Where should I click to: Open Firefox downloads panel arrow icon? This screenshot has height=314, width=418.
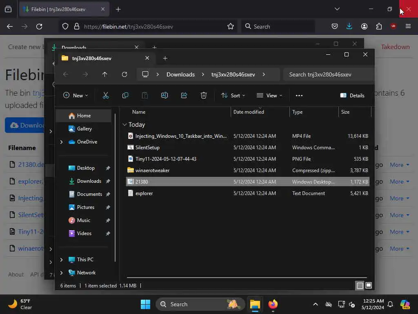coord(349,26)
